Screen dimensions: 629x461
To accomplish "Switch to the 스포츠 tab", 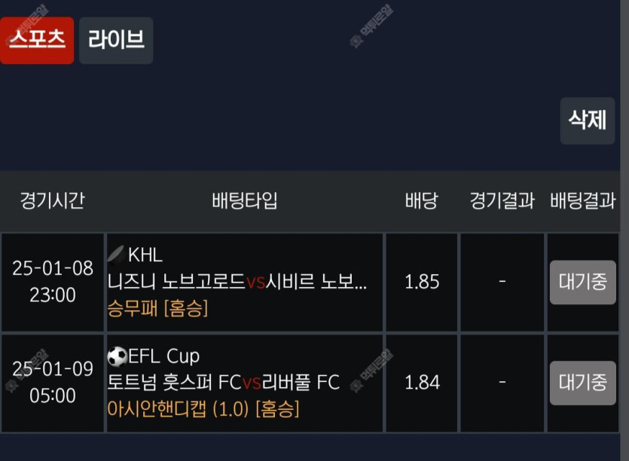I will [x=37, y=41].
